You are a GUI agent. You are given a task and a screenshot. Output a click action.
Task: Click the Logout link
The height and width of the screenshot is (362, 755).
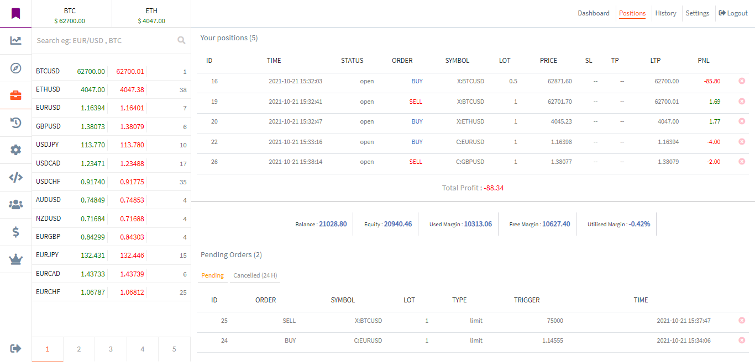tap(733, 13)
